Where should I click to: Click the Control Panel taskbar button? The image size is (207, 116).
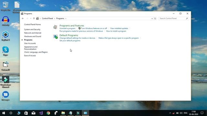click(x=85, y=113)
